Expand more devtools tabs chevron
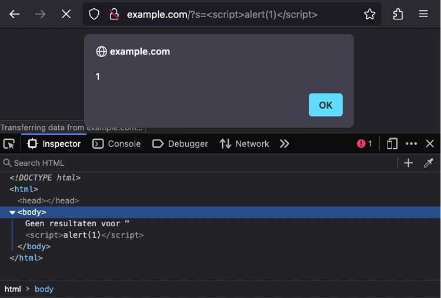The width and height of the screenshot is (441, 298). 285,144
